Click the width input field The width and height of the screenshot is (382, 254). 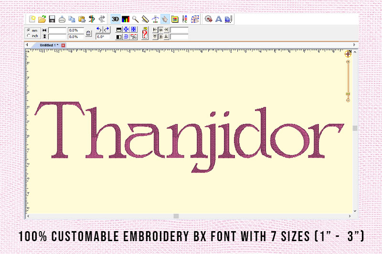coord(57,30)
